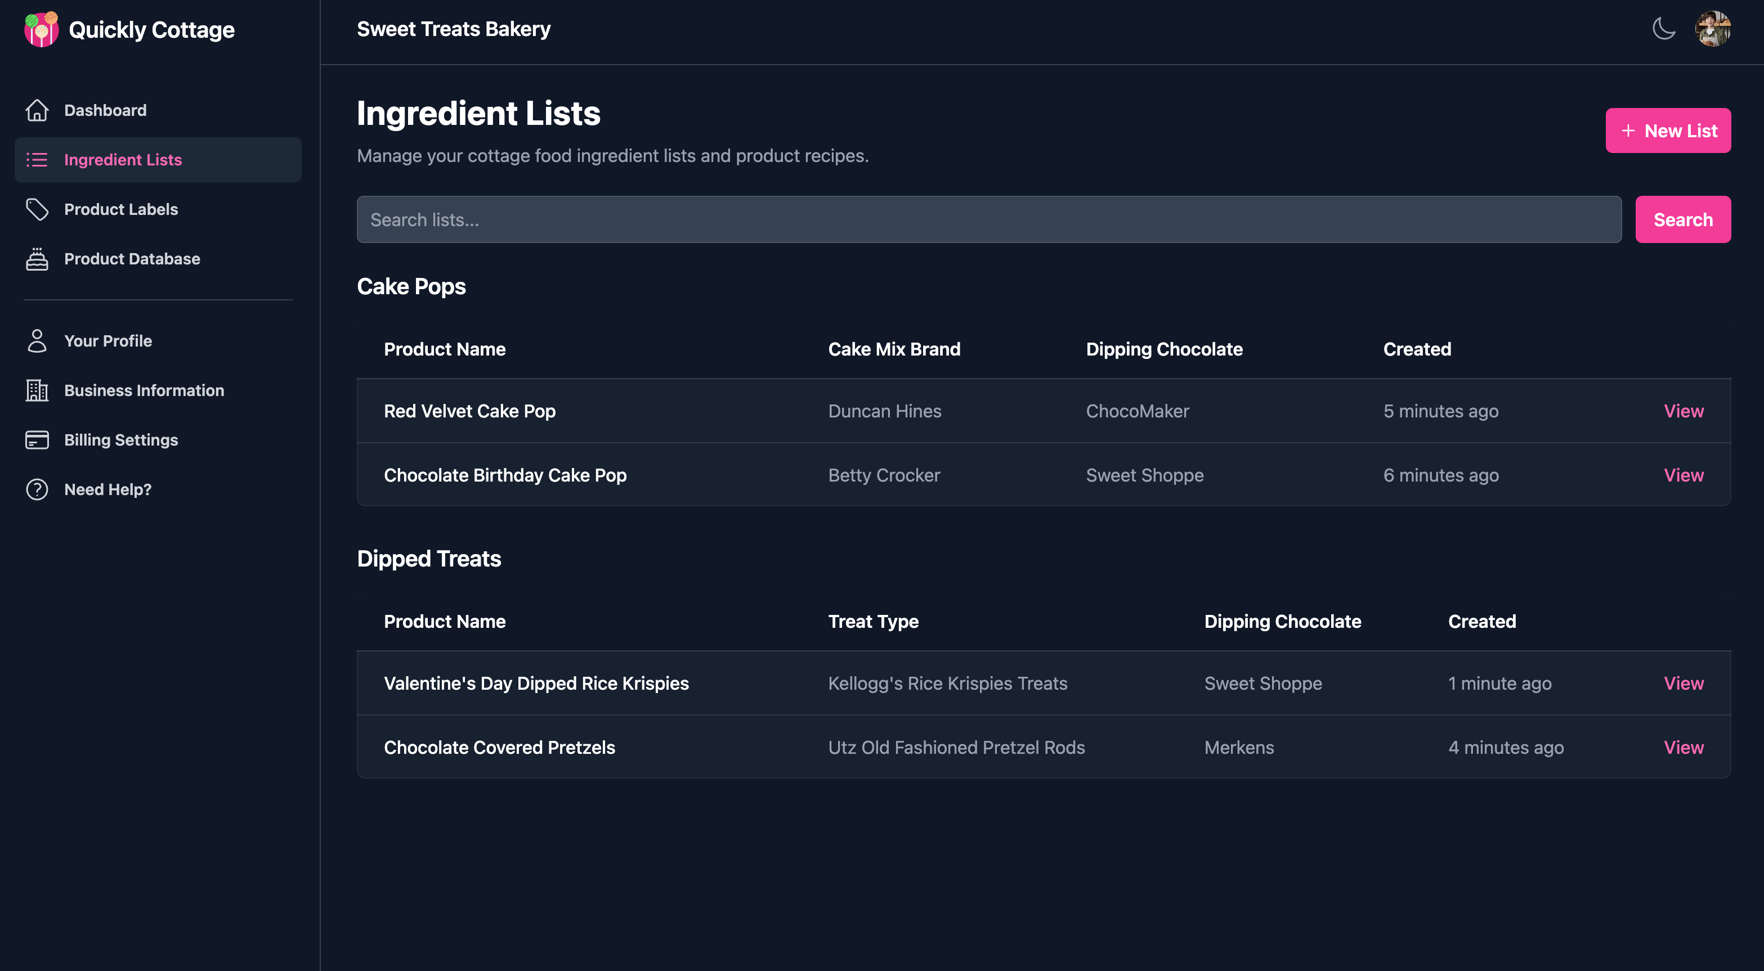Viewport: 1764px width, 971px height.
Task: Click the Product Database cake icon
Action: pyautogui.click(x=38, y=259)
